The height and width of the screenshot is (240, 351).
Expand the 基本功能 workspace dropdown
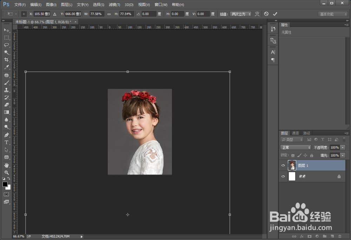[333, 14]
